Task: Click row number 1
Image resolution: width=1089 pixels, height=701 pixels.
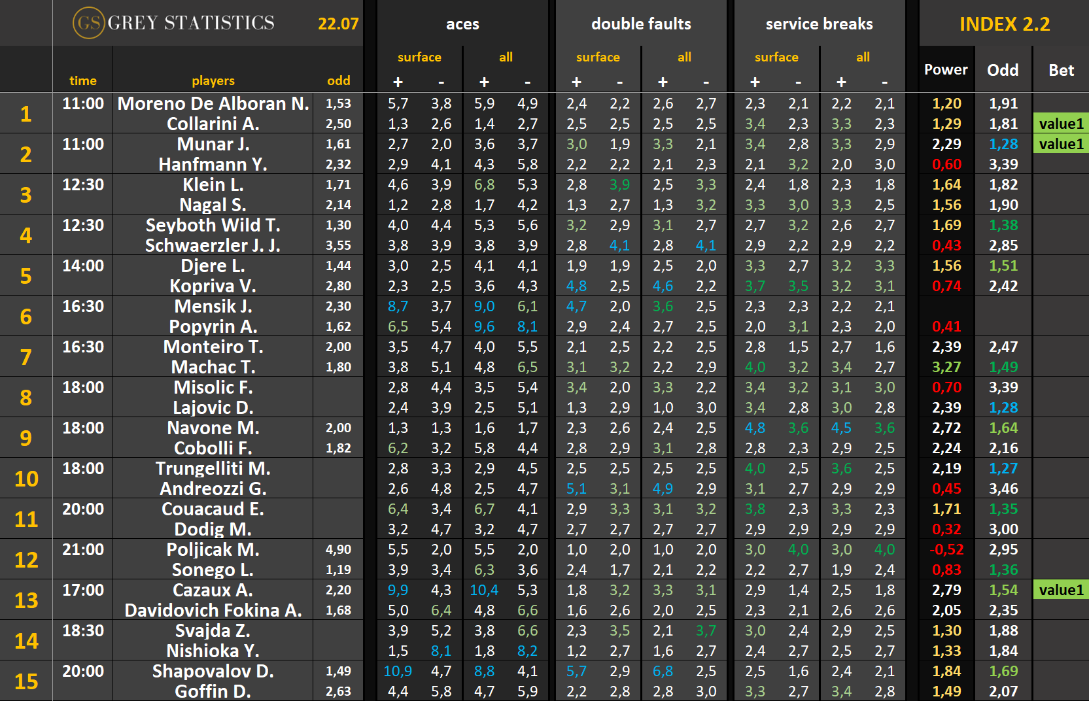Action: 26,114
